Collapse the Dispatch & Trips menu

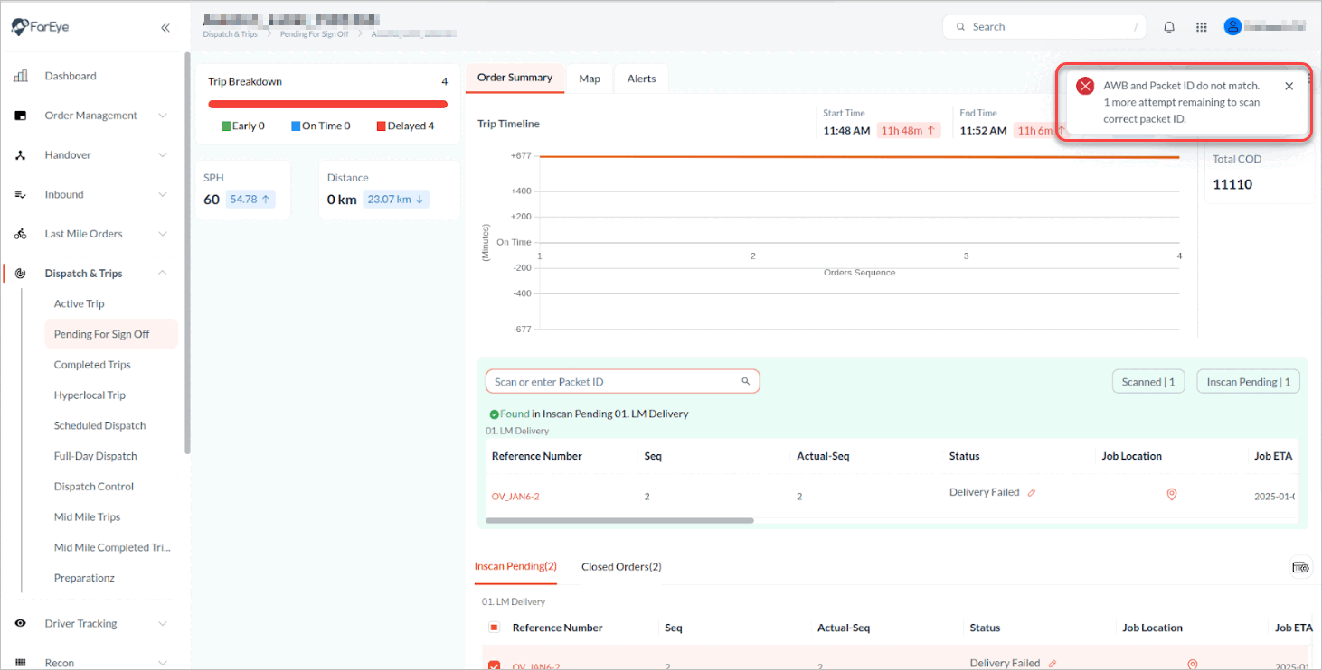(x=163, y=274)
